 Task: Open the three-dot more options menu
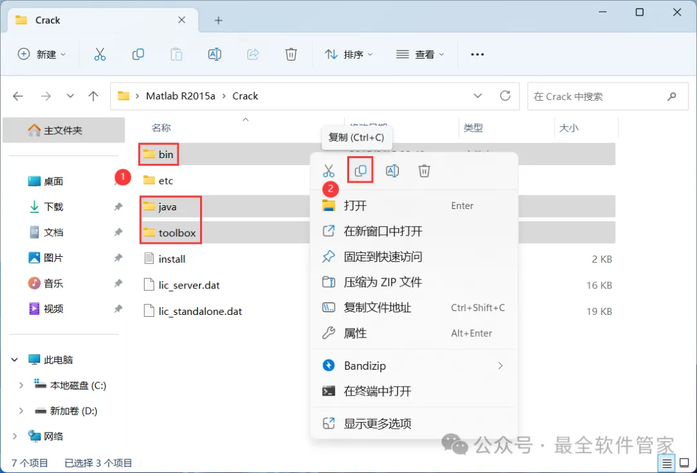coord(478,54)
